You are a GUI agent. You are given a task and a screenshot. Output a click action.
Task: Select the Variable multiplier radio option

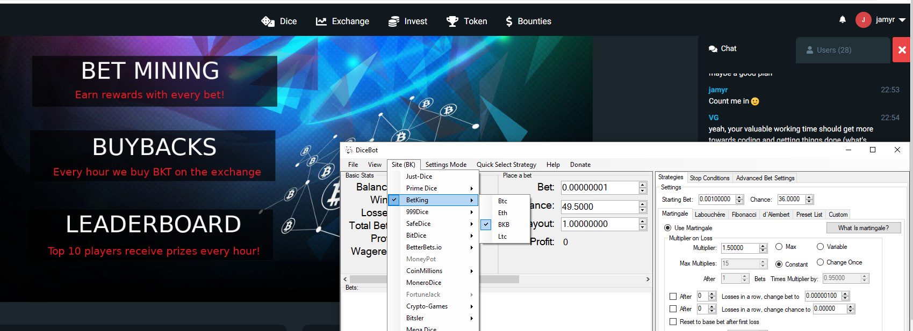click(x=820, y=247)
